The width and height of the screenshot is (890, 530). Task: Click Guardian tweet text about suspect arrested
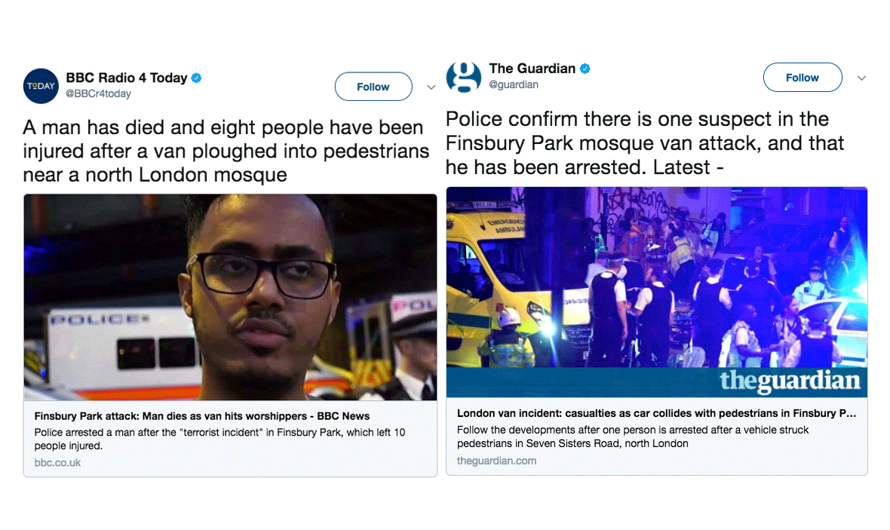[x=645, y=143]
